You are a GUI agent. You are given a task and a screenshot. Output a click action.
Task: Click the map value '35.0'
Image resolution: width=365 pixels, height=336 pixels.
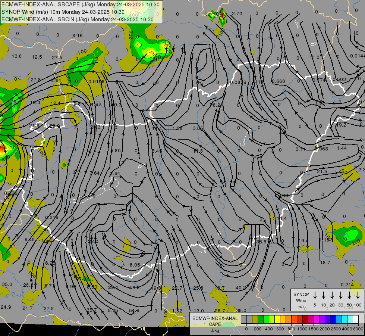coord(7,284)
